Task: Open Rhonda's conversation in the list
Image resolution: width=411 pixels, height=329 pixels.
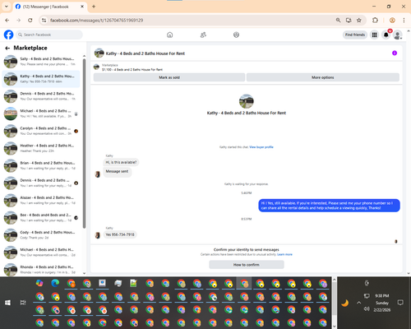Action: (41, 270)
